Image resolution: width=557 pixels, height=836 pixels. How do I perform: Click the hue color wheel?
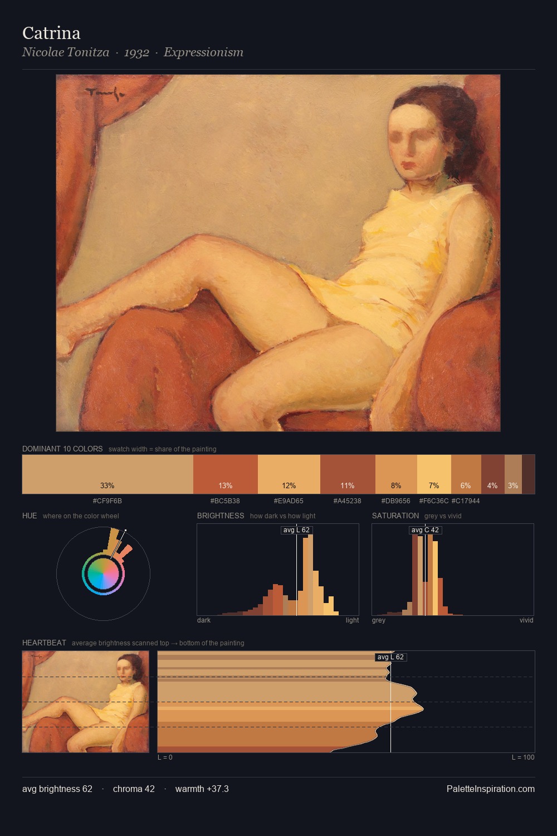coord(103,573)
